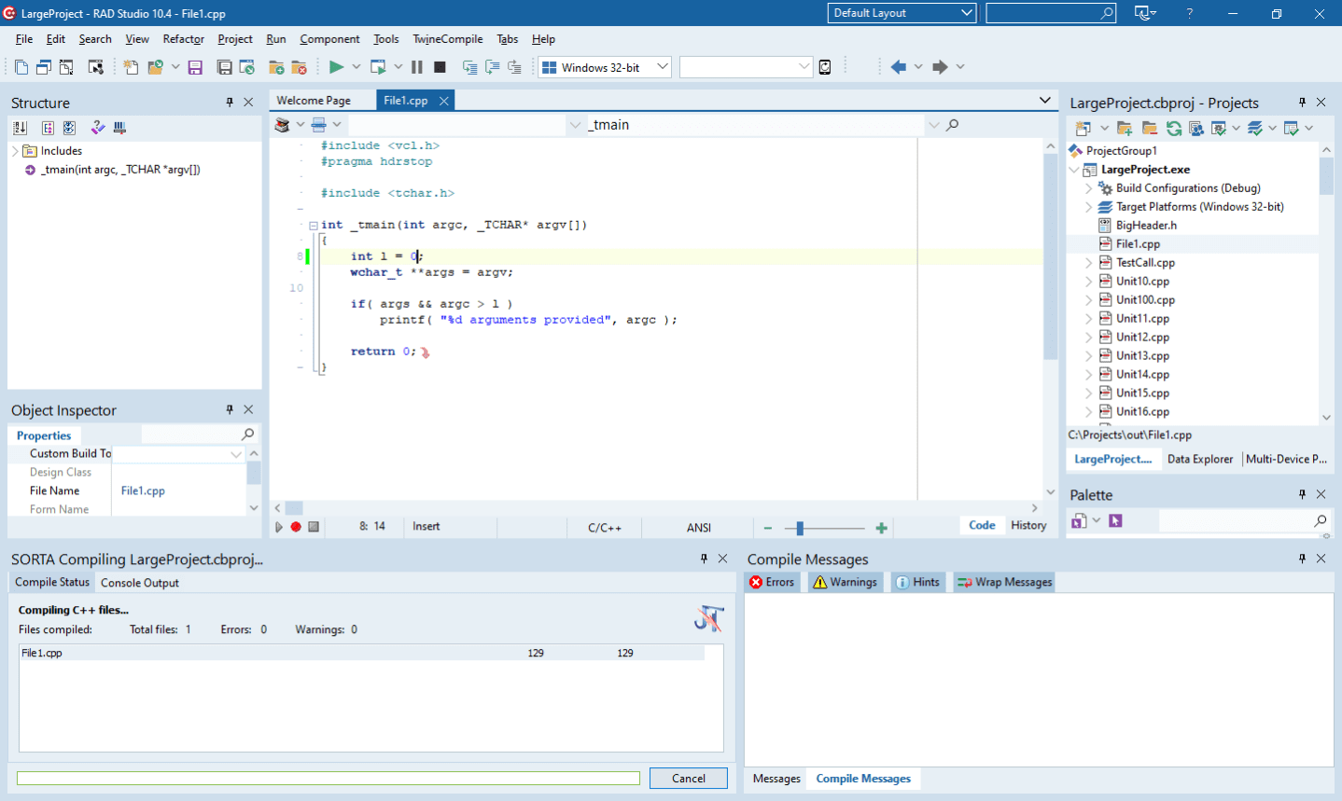Viewport: 1342px width, 801px height.
Task: Switch to the History tab
Action: click(1028, 526)
